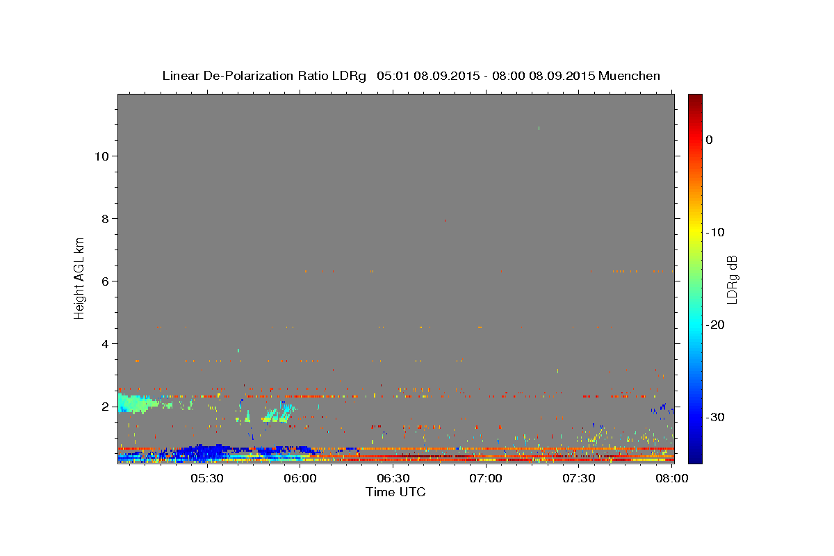Click the 06:30 time tick label
The height and width of the screenshot is (556, 834).
pyautogui.click(x=393, y=478)
